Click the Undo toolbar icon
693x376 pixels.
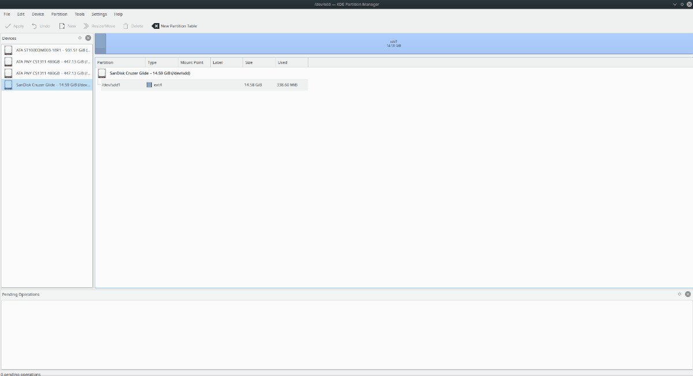pyautogui.click(x=33, y=25)
